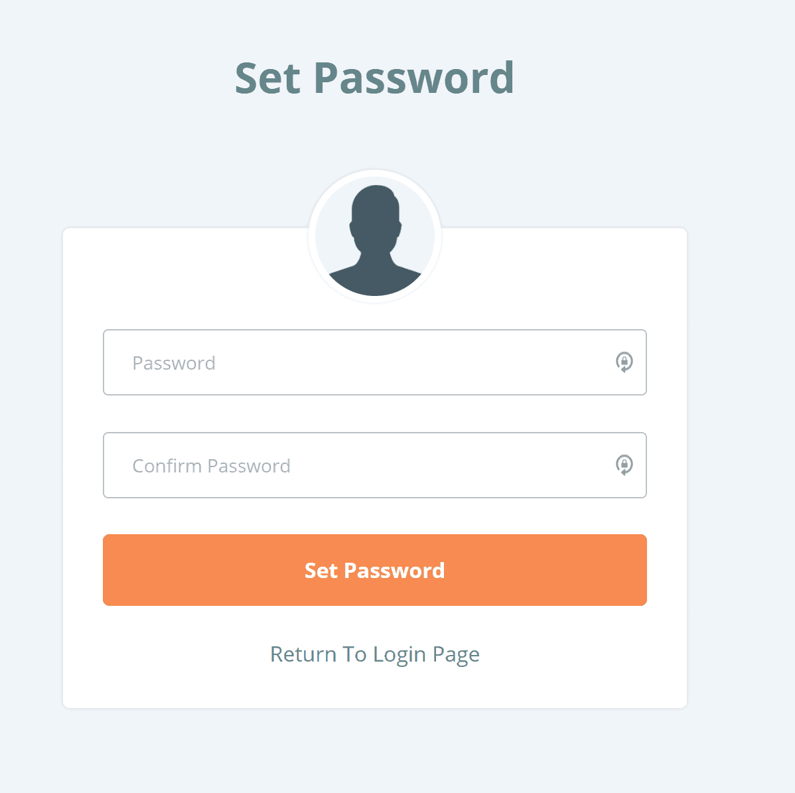795x793 pixels.
Task: Select the padlock refresh icon beside Password
Action: (x=624, y=362)
